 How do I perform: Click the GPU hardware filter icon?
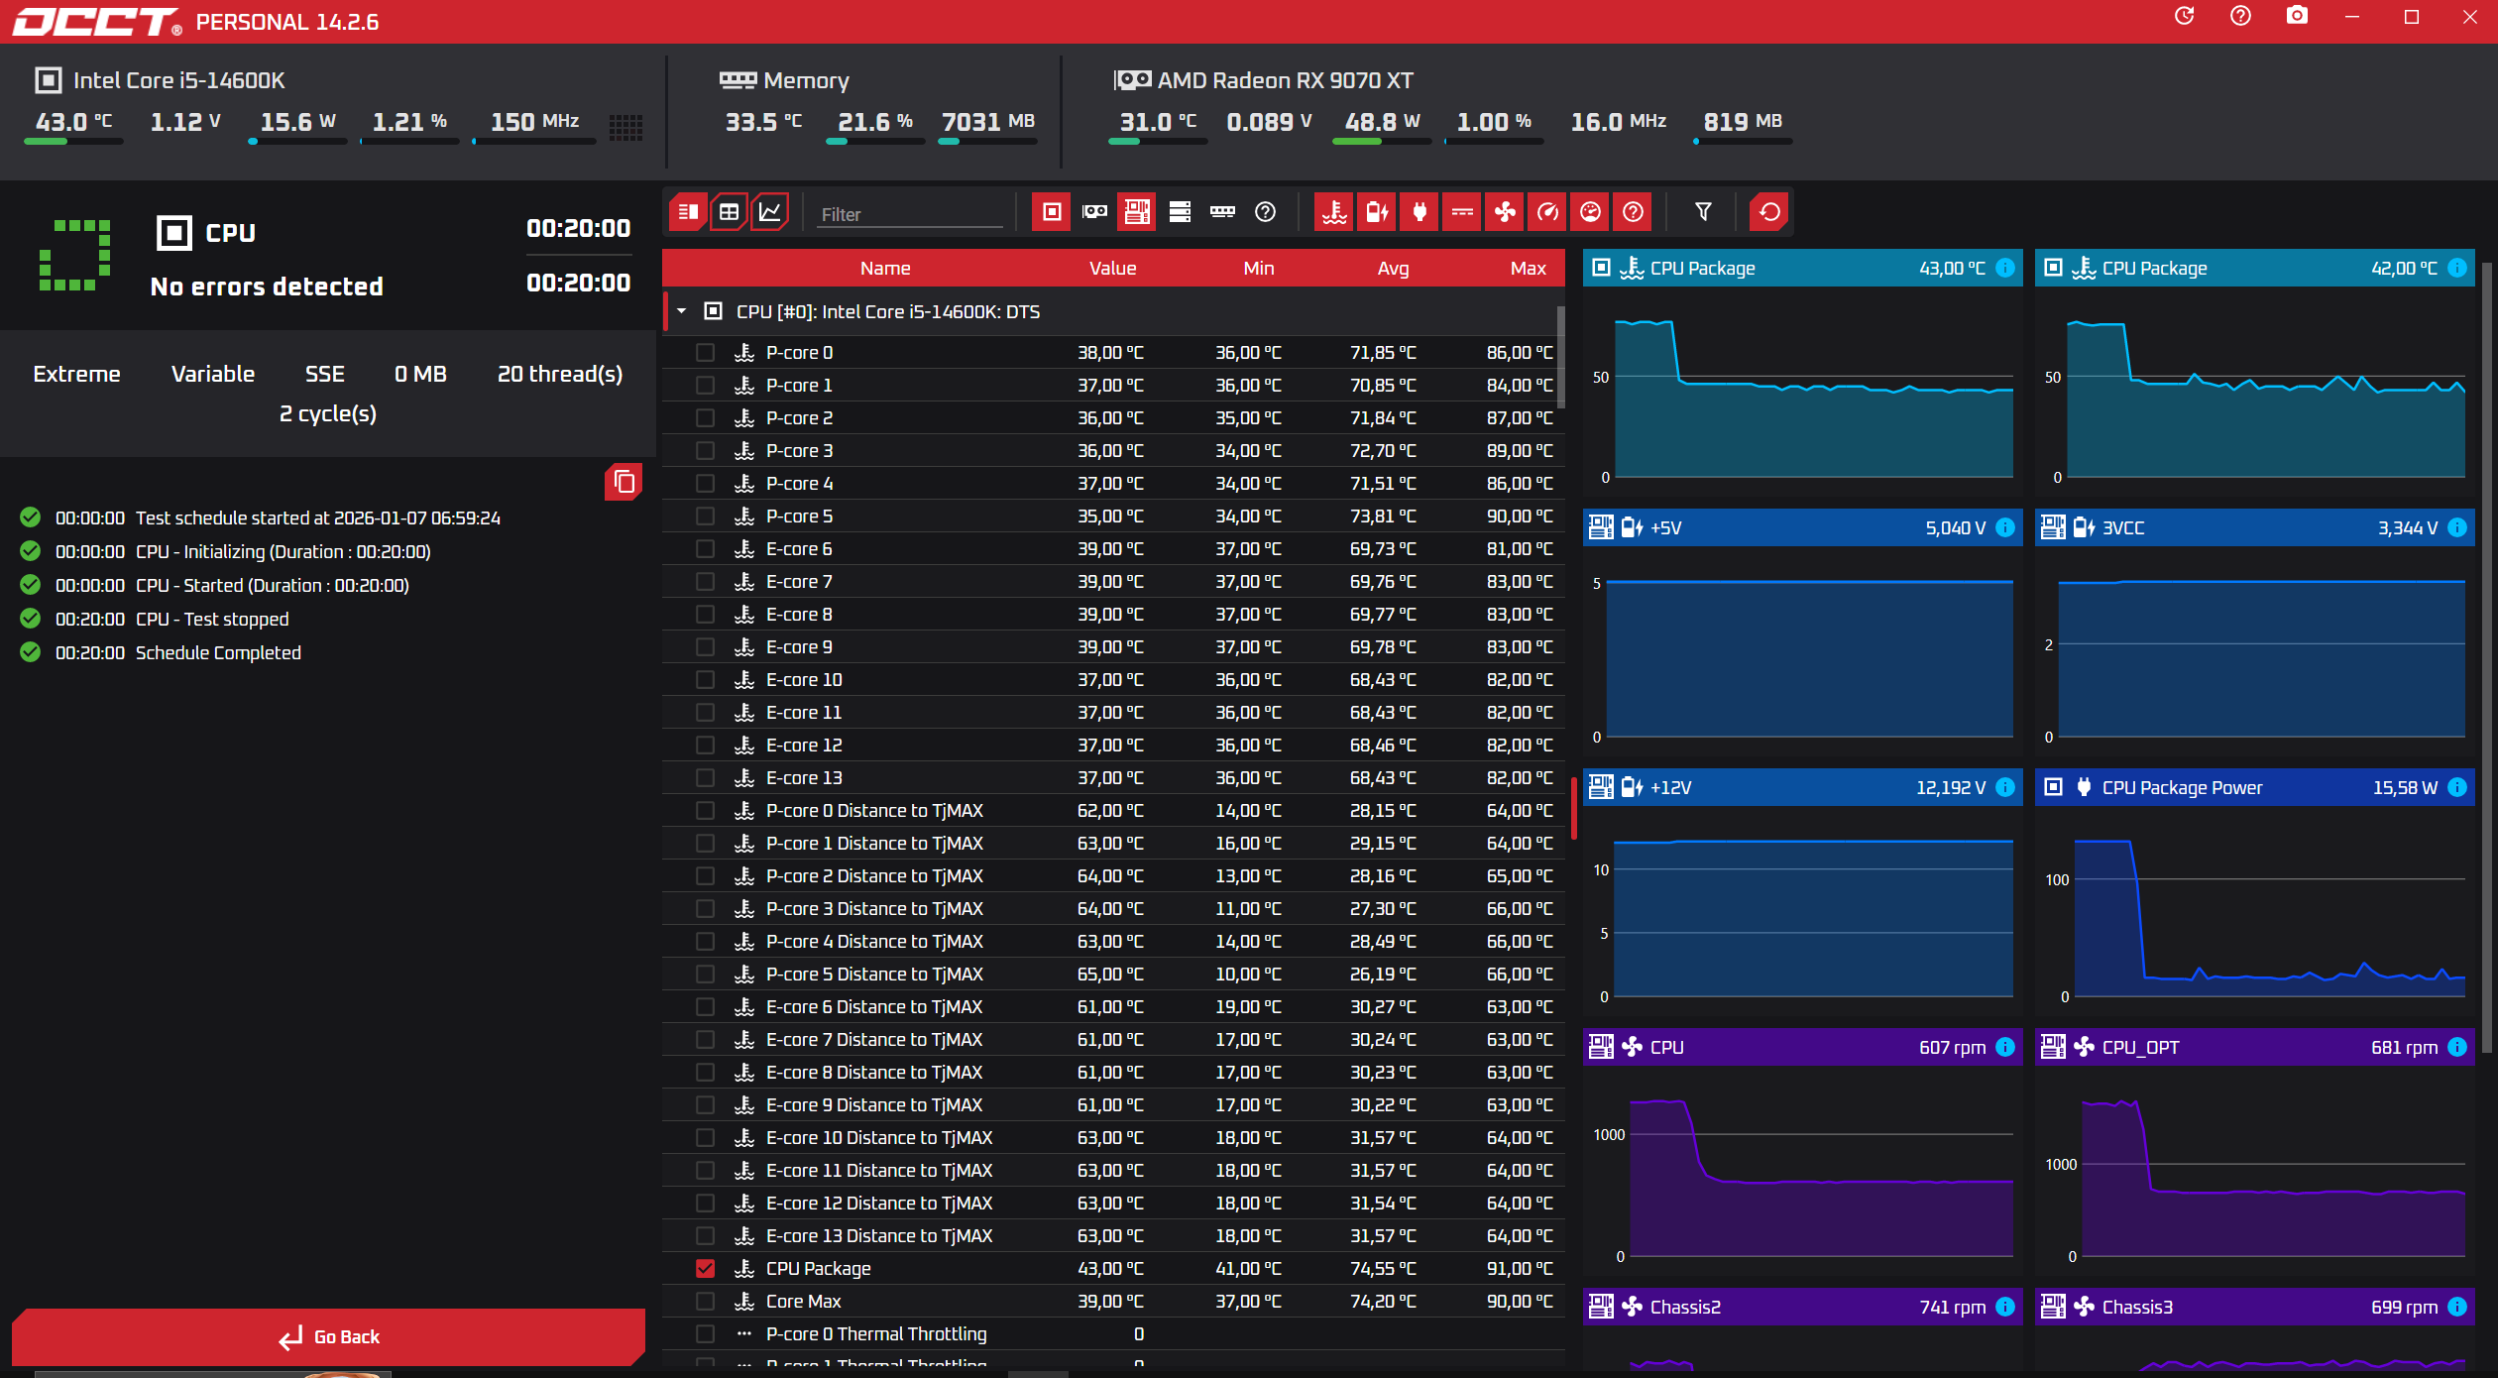pyautogui.click(x=1094, y=212)
